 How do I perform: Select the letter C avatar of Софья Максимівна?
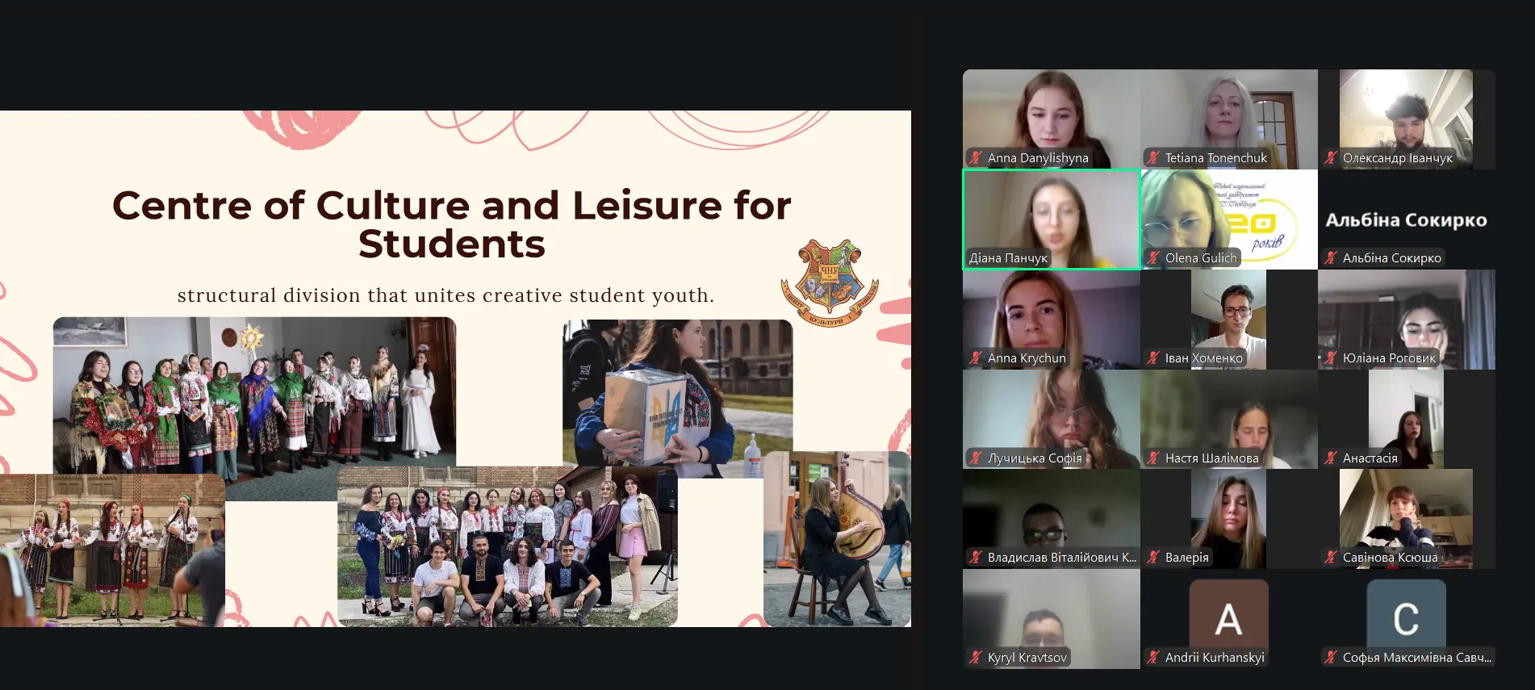(x=1406, y=619)
